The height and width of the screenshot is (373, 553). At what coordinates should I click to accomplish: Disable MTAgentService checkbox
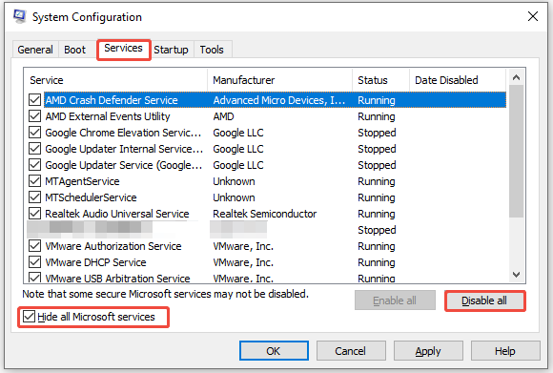tap(34, 181)
